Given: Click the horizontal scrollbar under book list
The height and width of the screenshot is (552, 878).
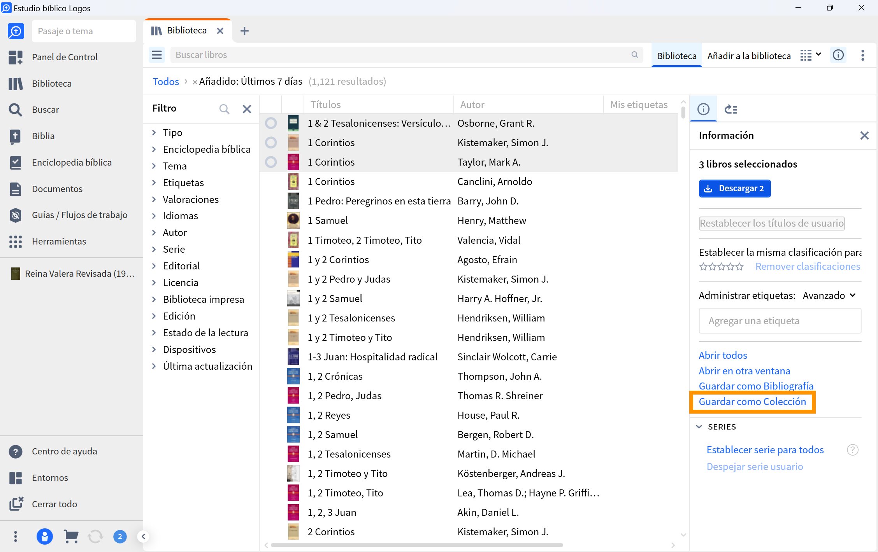Looking at the screenshot, I should click(x=417, y=545).
